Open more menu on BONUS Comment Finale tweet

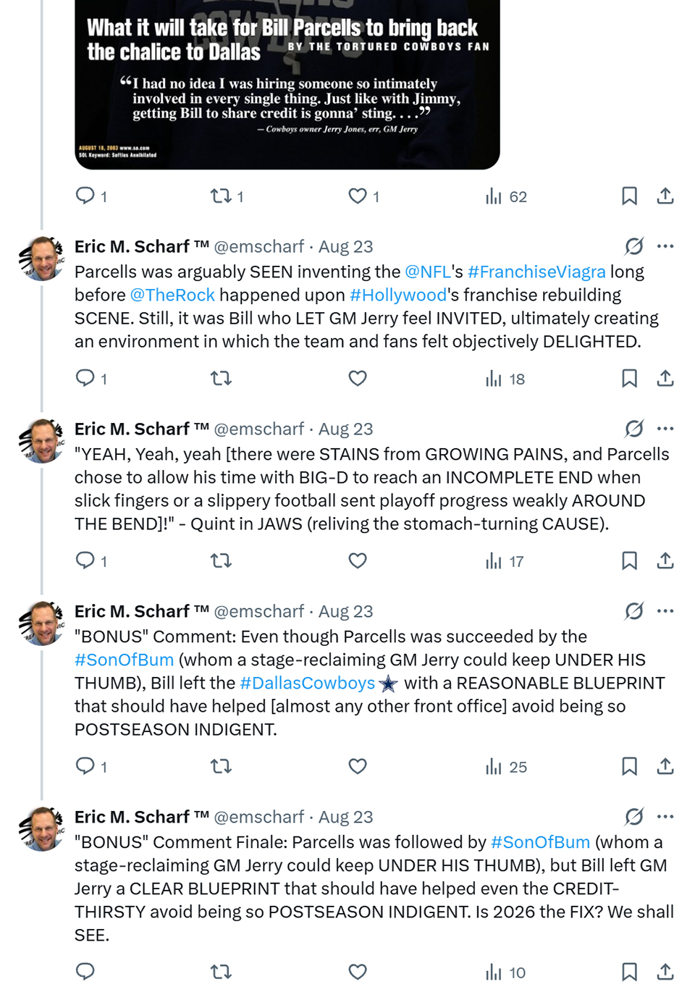(665, 817)
